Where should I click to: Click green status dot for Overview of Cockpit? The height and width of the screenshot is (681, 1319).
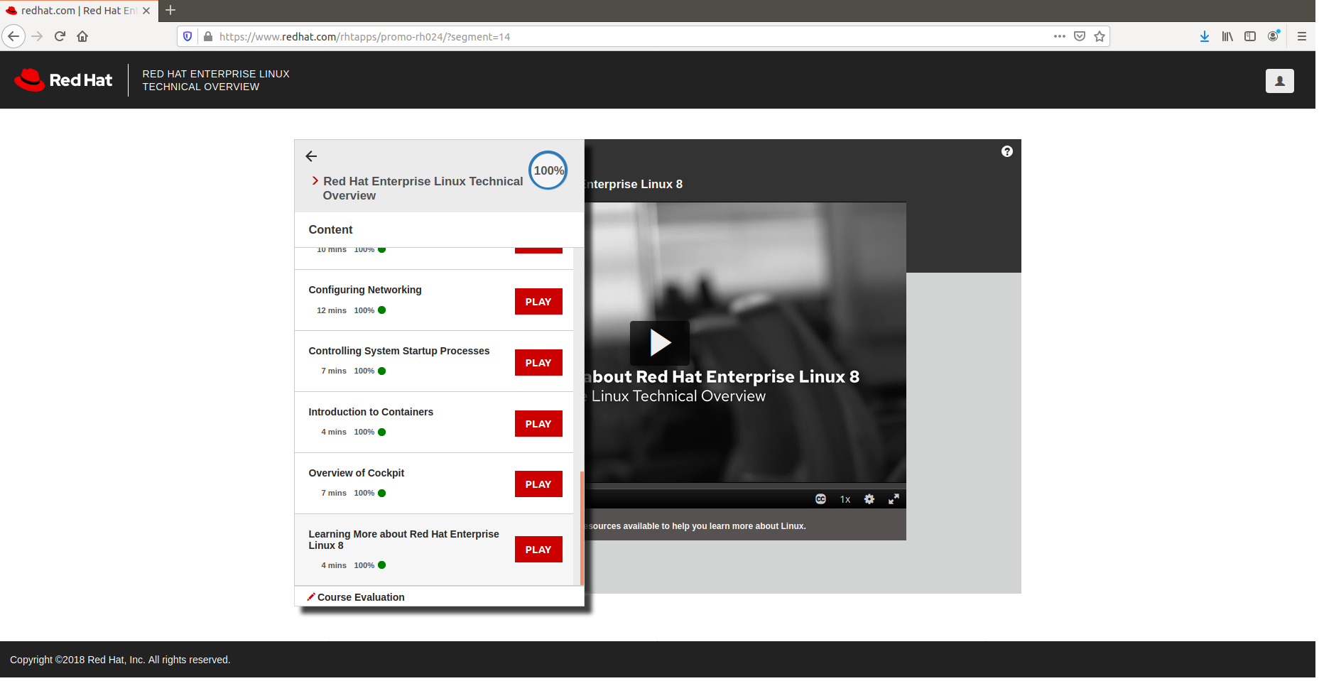pos(382,493)
